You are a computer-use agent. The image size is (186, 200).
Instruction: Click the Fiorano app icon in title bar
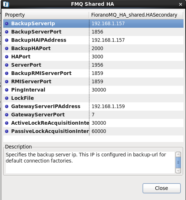pos(6,4)
